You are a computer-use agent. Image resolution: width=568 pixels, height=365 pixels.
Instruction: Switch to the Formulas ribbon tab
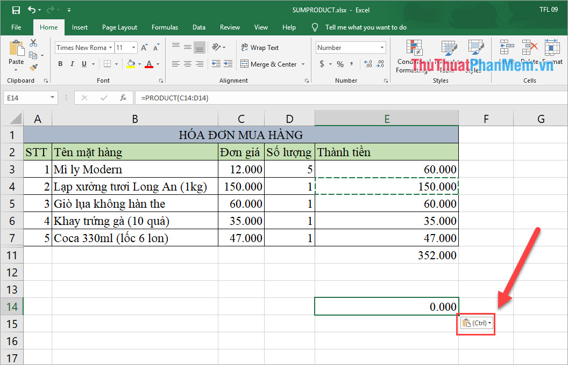[x=165, y=27]
